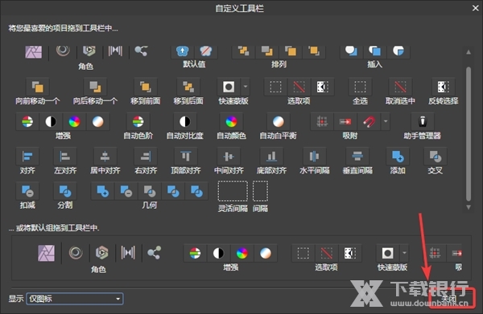Choose the 取消选中 icon
Viewport: 483px width, 314px height.
pyautogui.click(x=400, y=87)
